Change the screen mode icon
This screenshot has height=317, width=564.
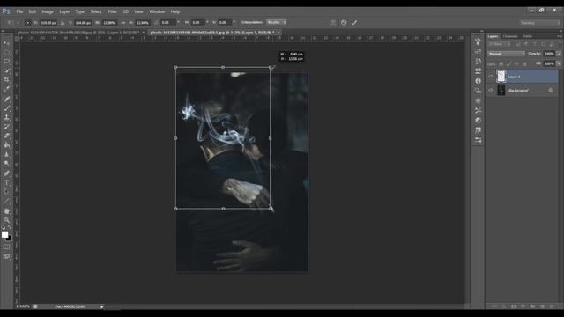click(x=6, y=256)
